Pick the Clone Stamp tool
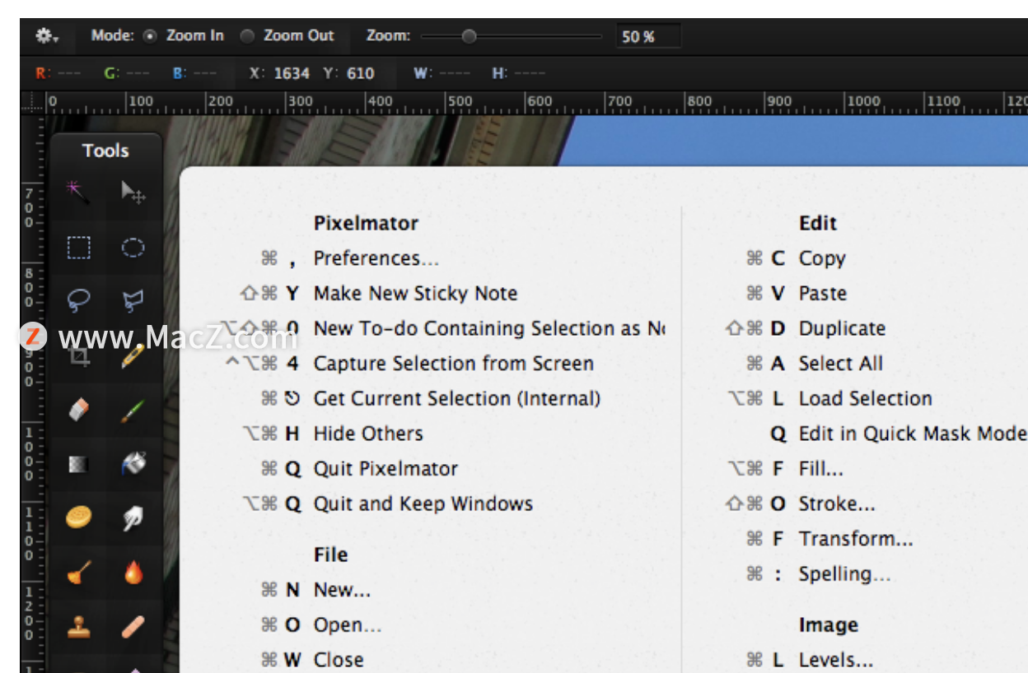 pyautogui.click(x=78, y=628)
